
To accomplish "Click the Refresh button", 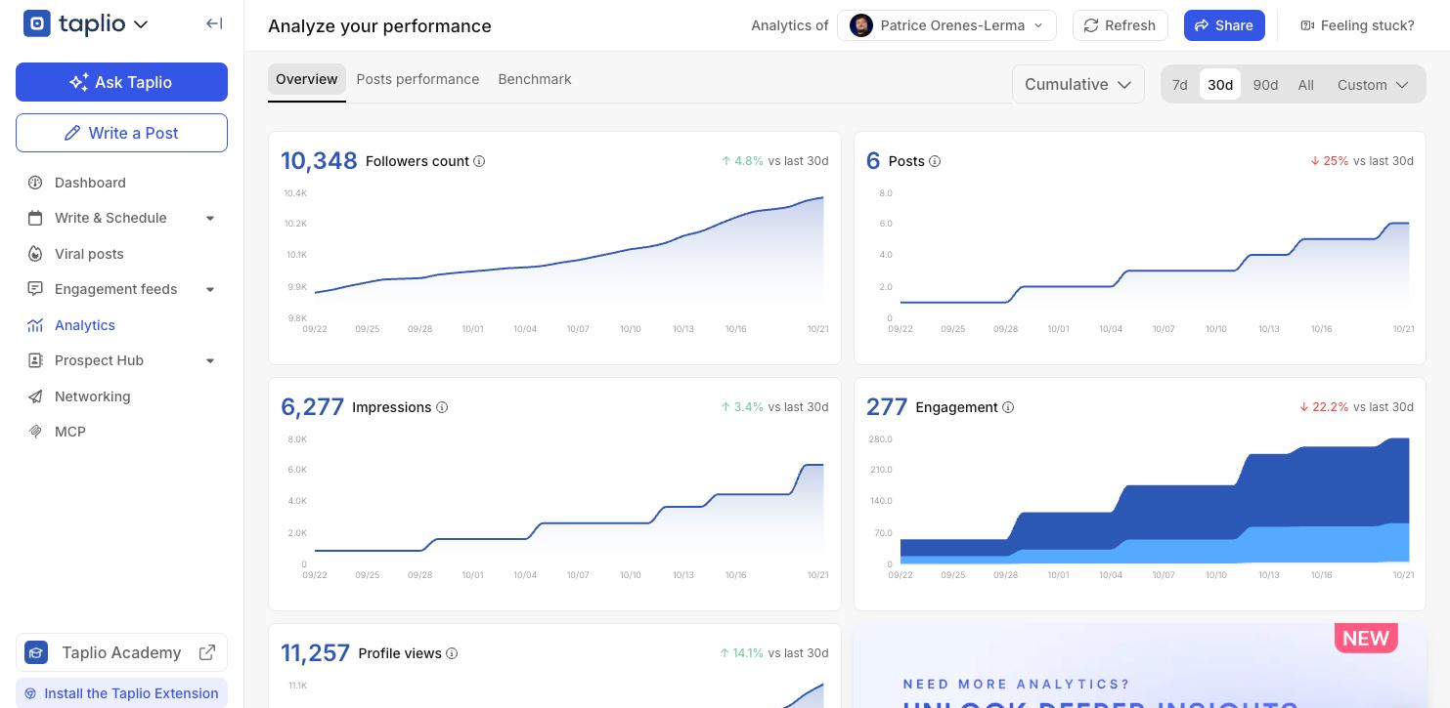I will pos(1120,25).
